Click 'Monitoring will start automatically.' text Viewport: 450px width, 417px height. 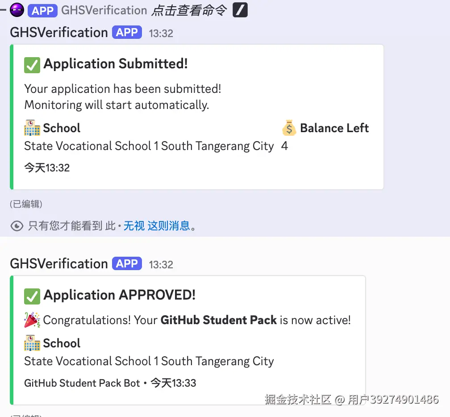coord(117,105)
